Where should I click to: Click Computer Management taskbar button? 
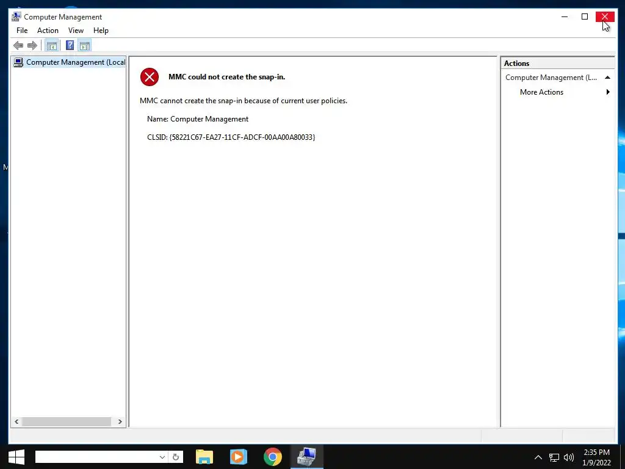(x=306, y=457)
